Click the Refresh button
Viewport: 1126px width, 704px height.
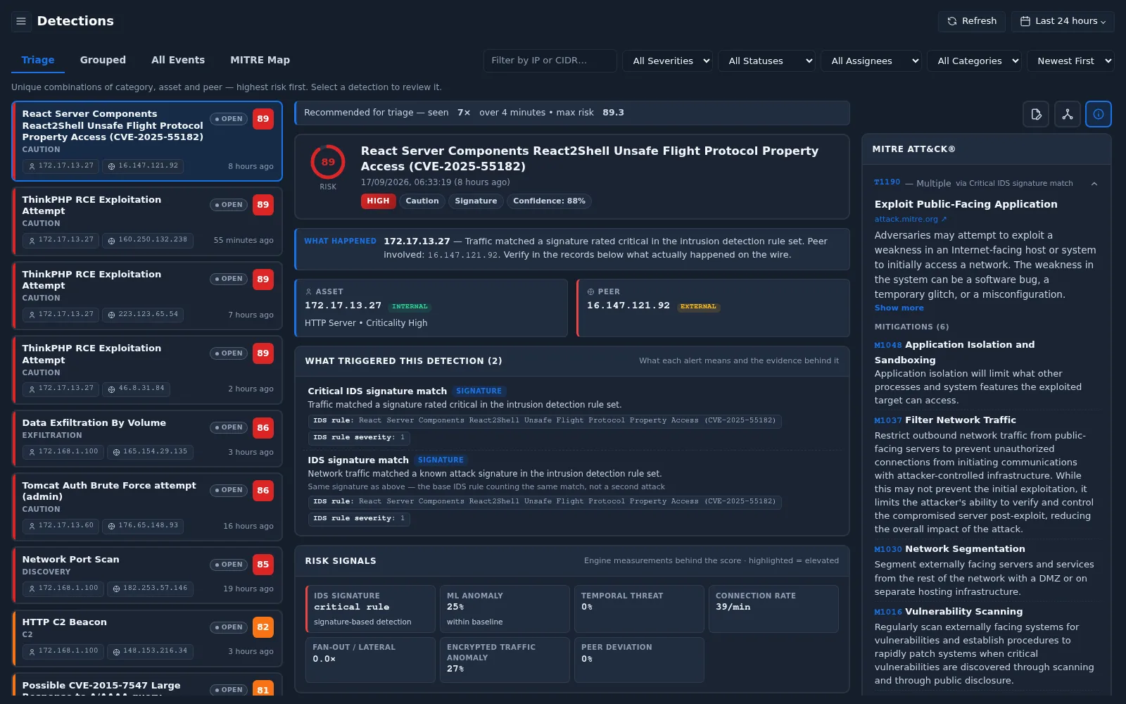pyautogui.click(x=971, y=21)
